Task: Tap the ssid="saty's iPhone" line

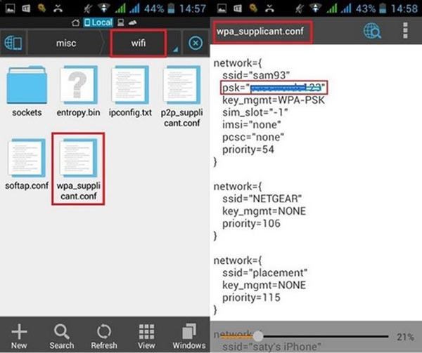Action: pyautogui.click(x=271, y=347)
